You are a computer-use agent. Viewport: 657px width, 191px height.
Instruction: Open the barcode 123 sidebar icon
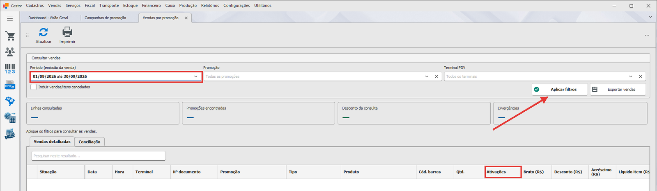pos(10,68)
